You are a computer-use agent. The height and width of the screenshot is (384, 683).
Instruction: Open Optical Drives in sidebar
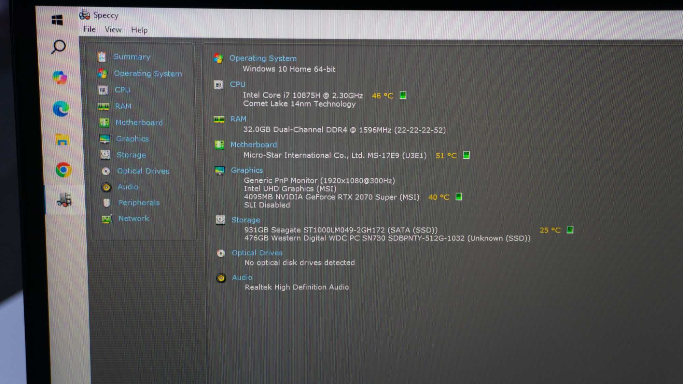143,171
